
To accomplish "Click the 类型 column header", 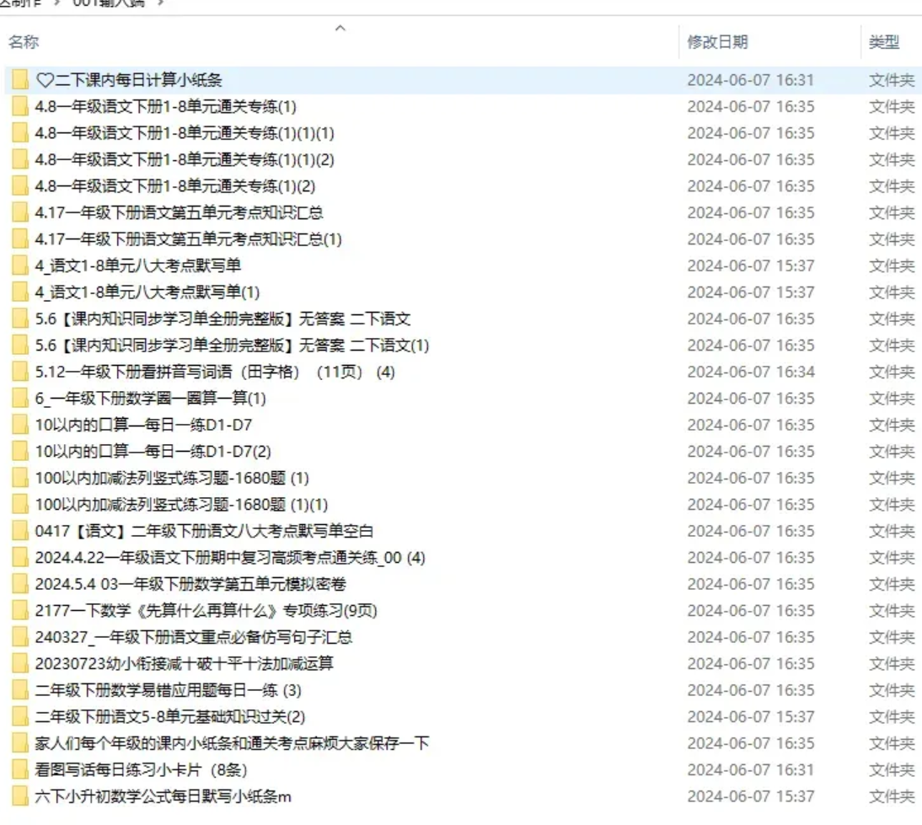I will click(x=884, y=42).
